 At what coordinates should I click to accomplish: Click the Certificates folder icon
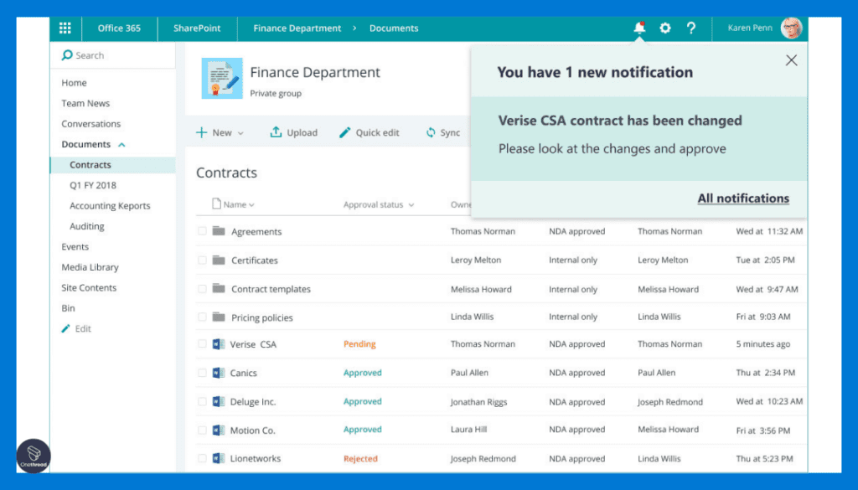219,260
